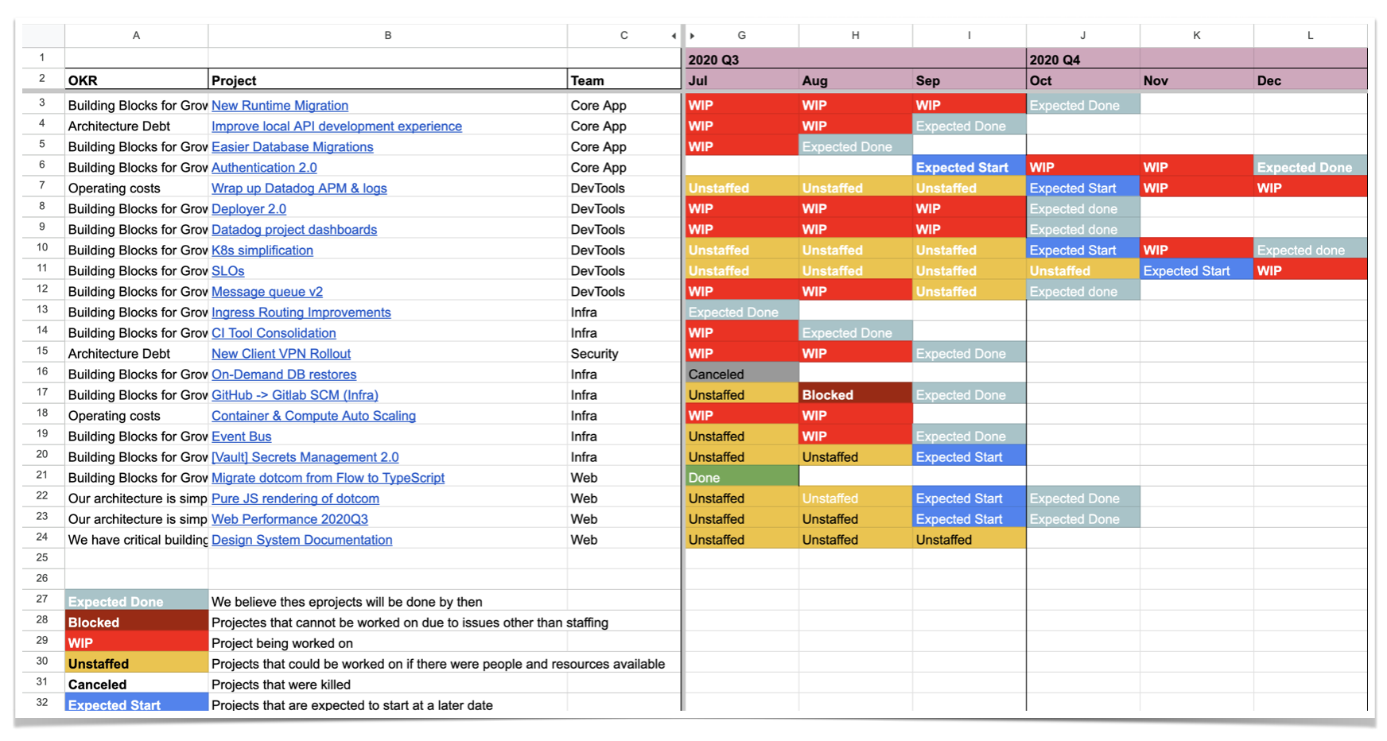Image resolution: width=1387 pixels, height=741 pixels.
Task: Open Improve local API development experience link
Action: point(336,126)
